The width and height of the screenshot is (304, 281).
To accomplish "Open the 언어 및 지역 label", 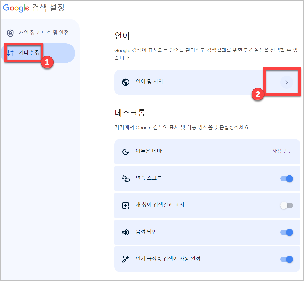I will click(x=149, y=81).
